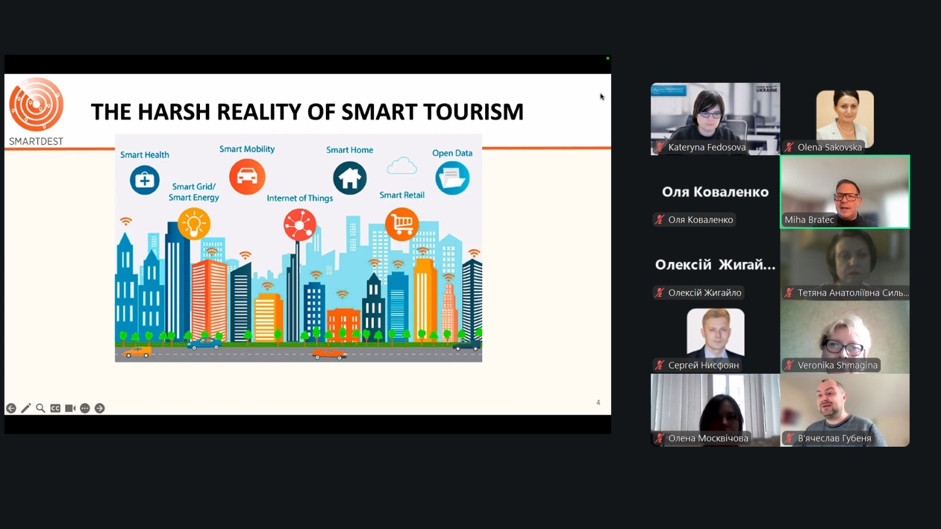The image size is (941, 529).
Task: Click the Open Data folder icon
Action: tap(452, 178)
